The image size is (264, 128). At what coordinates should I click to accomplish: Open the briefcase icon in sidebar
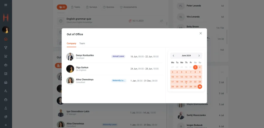(x=6, y=100)
